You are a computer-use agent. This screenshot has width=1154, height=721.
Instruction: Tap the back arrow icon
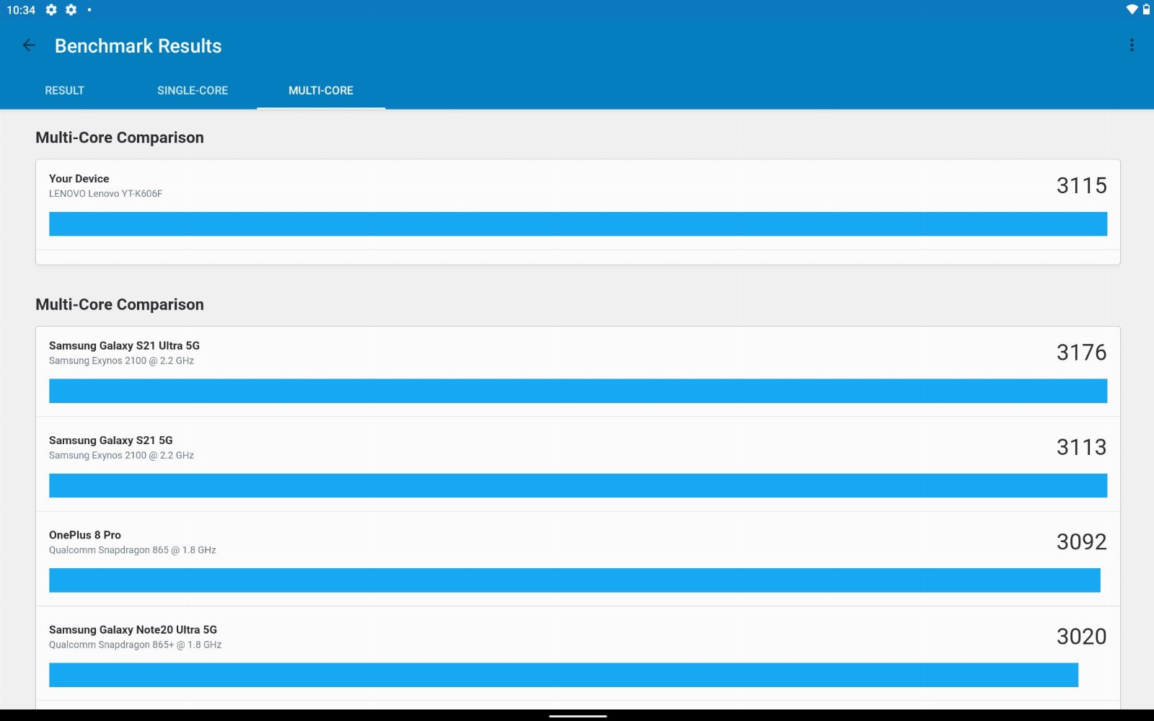click(x=29, y=45)
